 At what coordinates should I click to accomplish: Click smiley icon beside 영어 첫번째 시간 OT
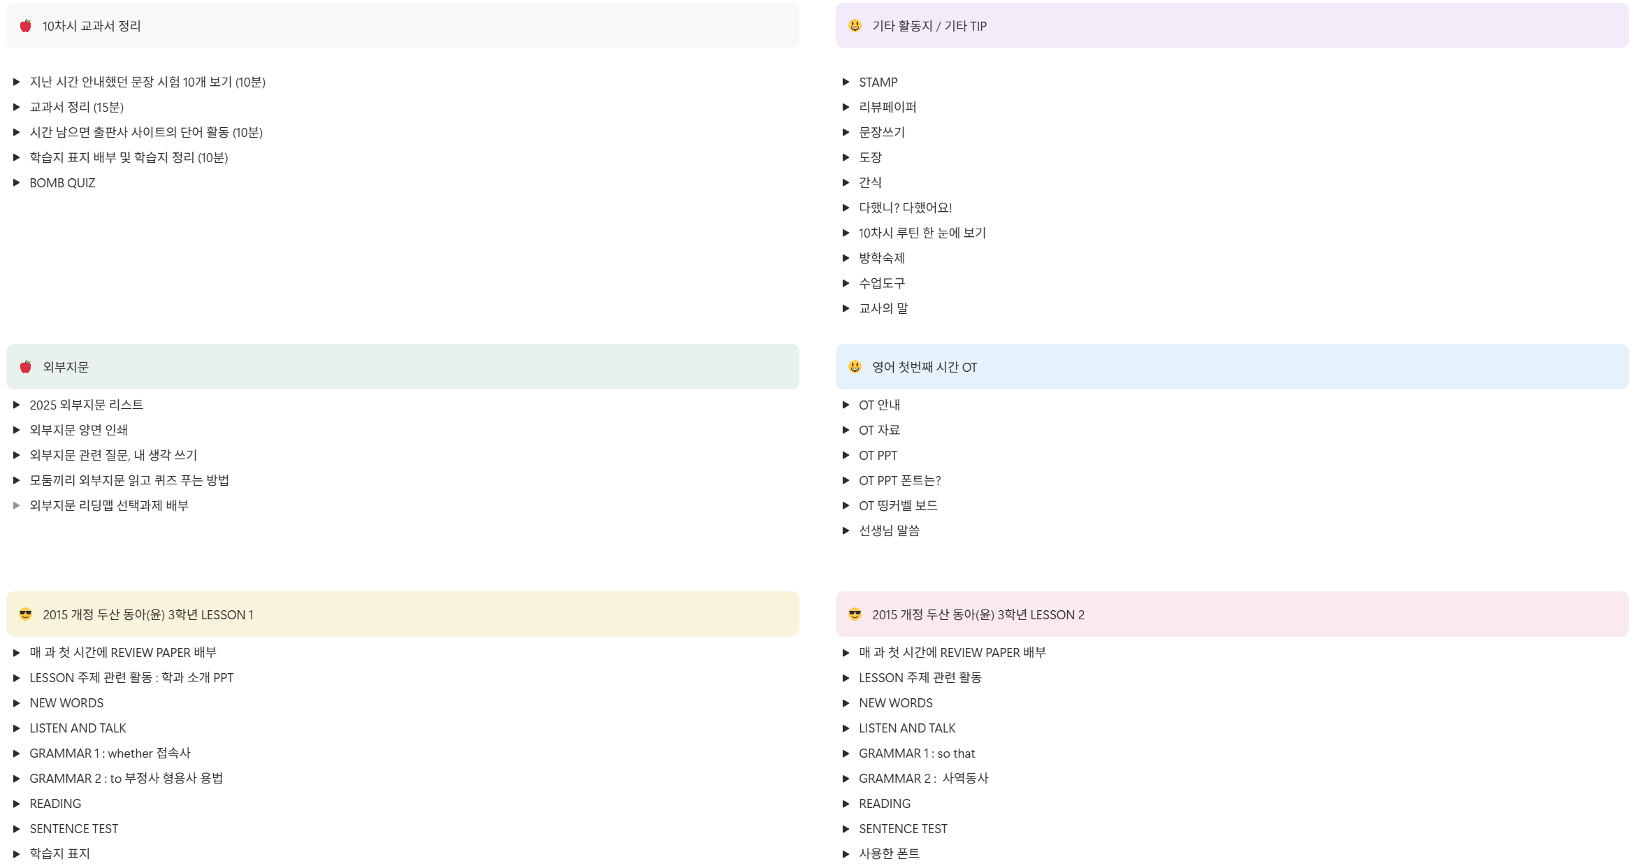[x=855, y=367]
